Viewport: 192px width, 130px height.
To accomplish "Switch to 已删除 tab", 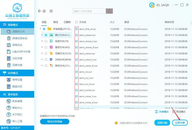I will click(x=67, y=22).
